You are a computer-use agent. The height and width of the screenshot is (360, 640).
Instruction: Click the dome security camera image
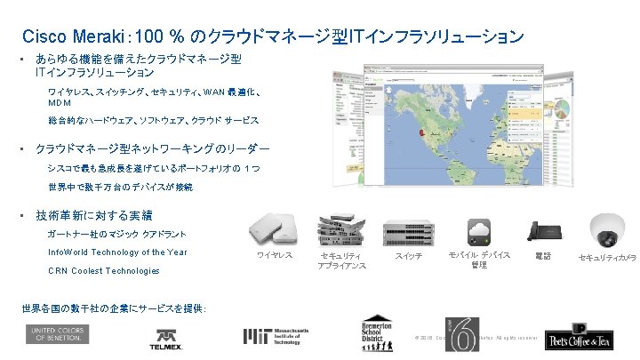click(x=607, y=230)
